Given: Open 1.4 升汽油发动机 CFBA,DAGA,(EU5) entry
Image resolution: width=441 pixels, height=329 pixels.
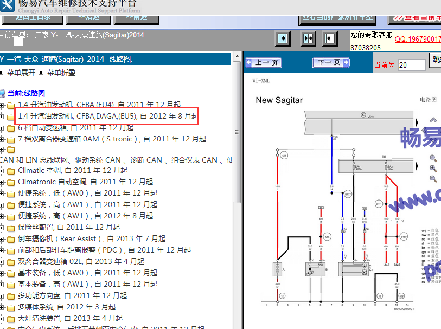Looking at the screenshot, I should pos(108,116).
